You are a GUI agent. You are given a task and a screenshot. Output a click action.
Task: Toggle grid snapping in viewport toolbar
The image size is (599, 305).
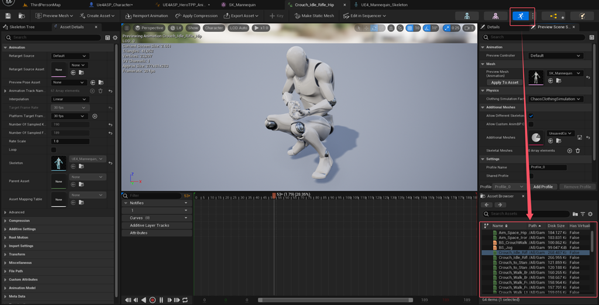coord(409,28)
